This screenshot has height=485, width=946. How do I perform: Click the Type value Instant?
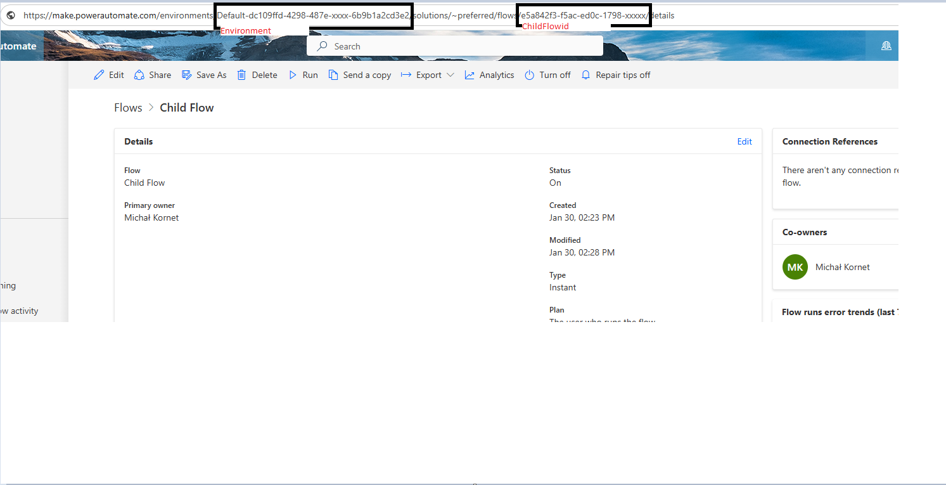pyautogui.click(x=563, y=287)
